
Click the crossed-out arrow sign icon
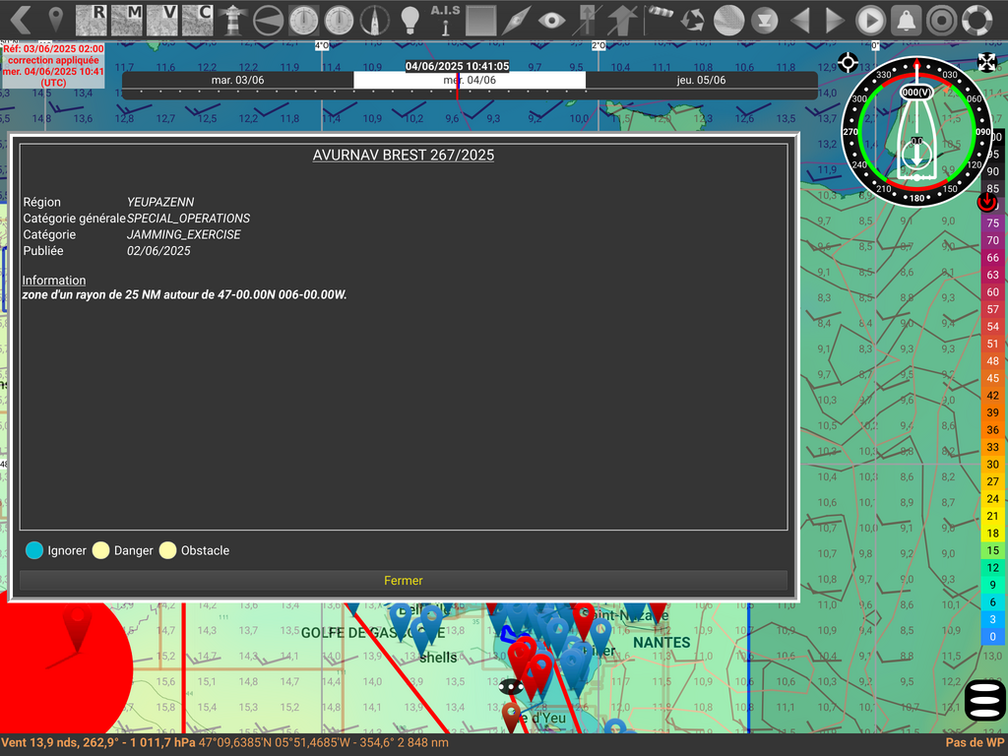pyautogui.click(x=587, y=20)
